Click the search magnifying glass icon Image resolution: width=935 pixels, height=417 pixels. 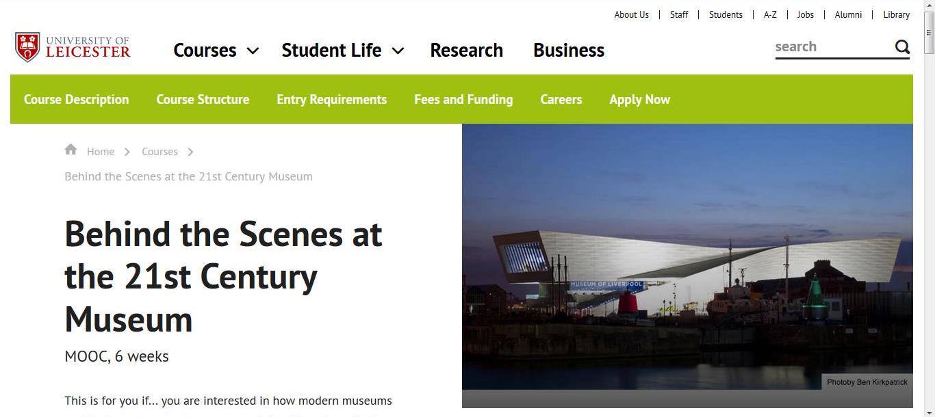pos(902,46)
